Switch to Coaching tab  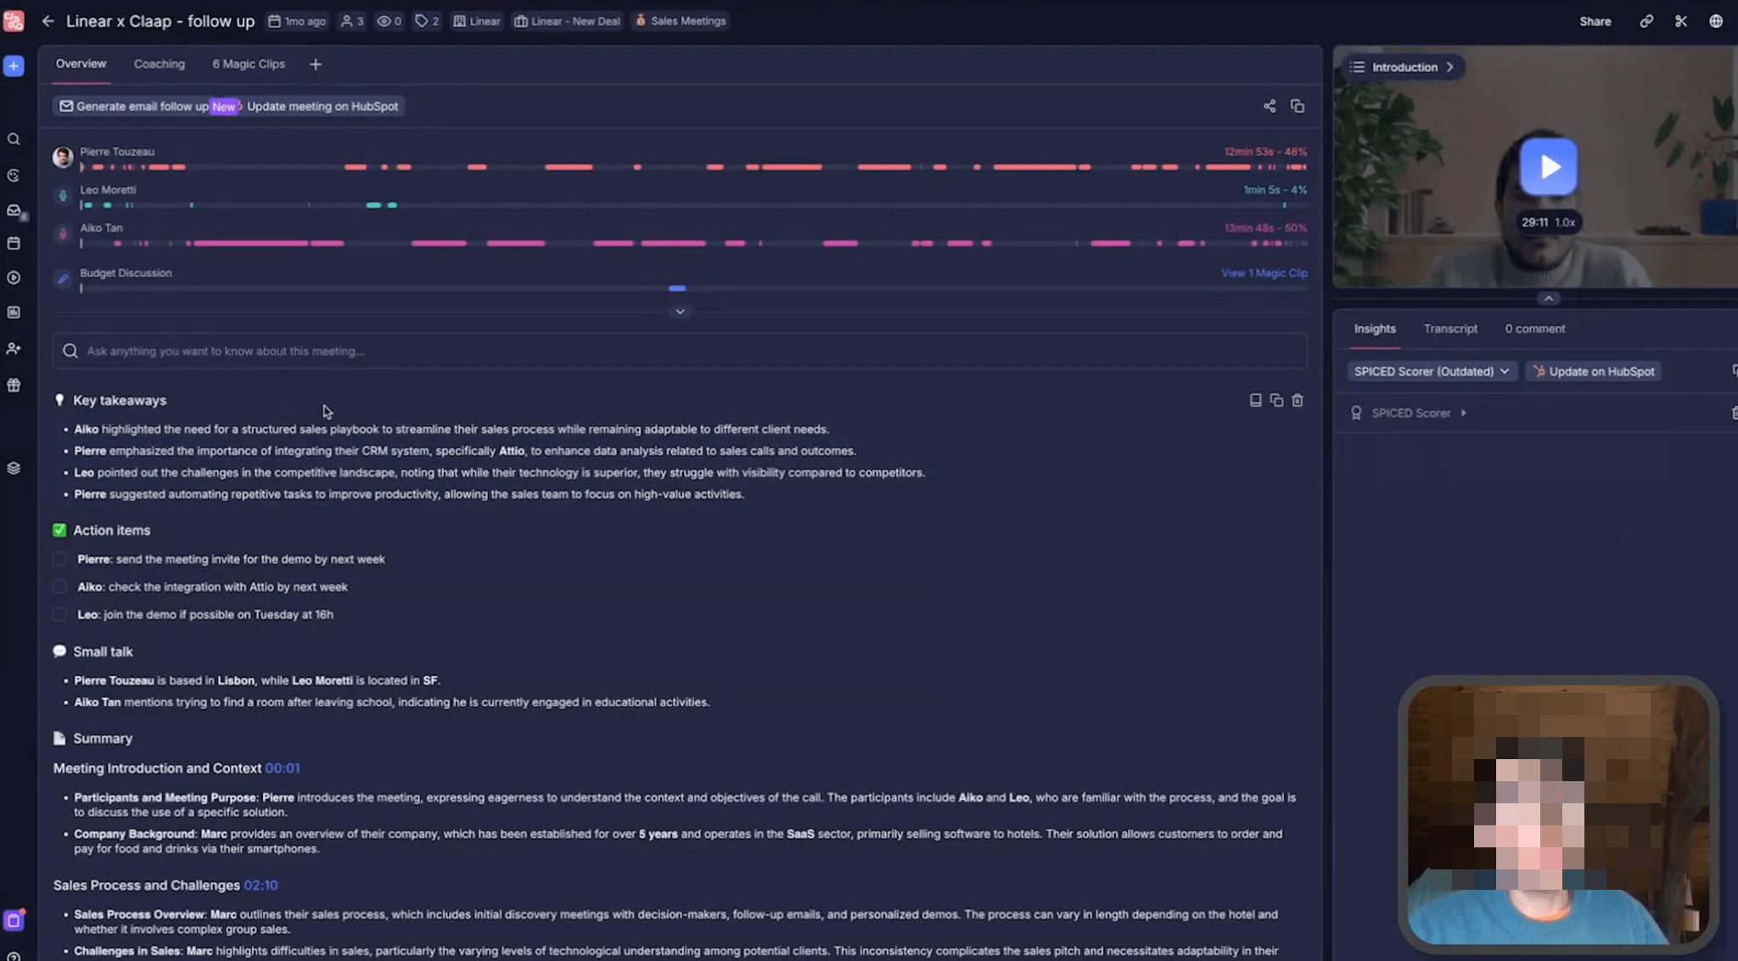tap(159, 64)
